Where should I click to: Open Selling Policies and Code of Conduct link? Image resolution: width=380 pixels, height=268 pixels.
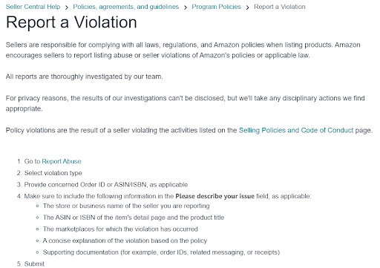tap(296, 130)
